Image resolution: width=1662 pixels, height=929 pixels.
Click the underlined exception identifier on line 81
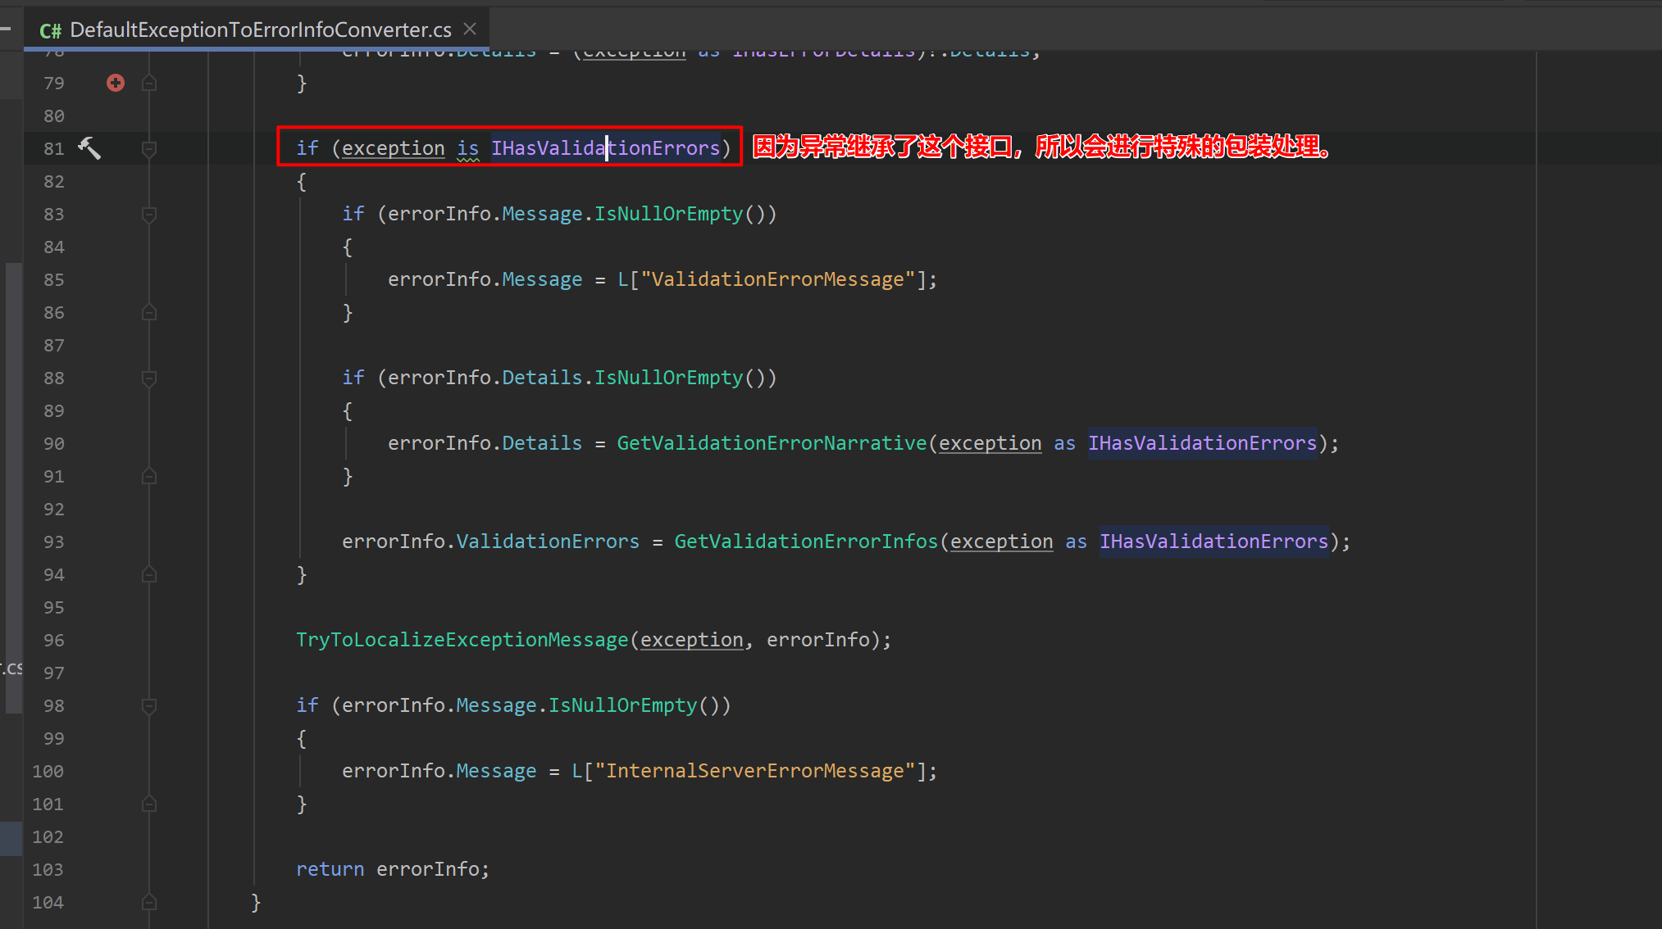click(393, 147)
